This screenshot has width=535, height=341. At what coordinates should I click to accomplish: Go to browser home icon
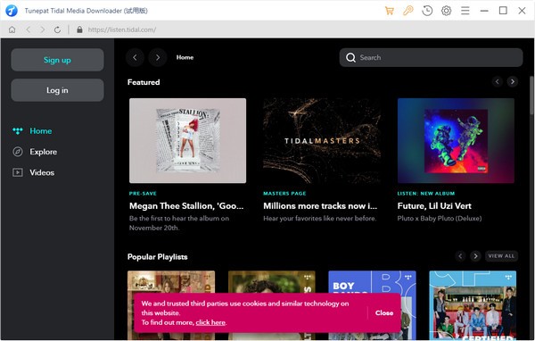coord(12,29)
